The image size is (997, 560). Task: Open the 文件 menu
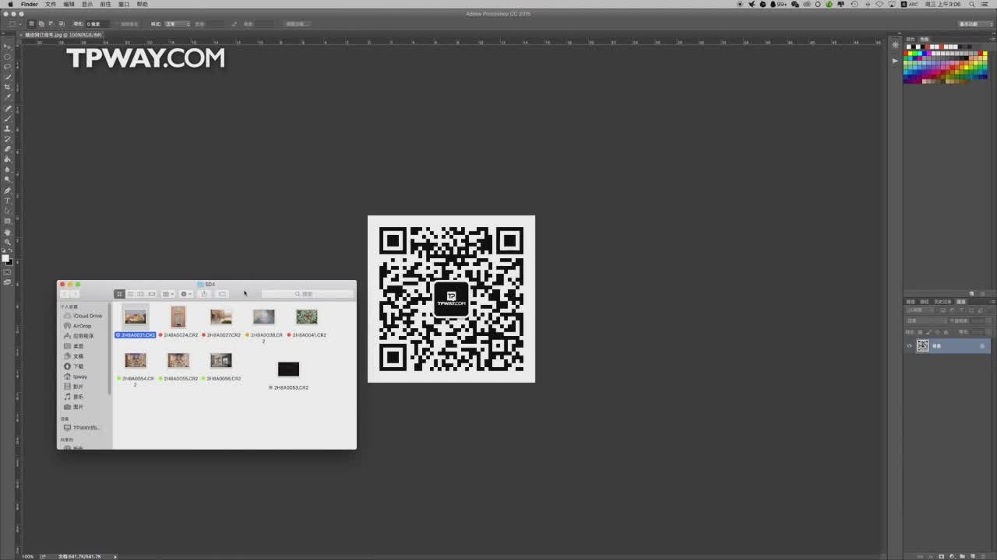tap(51, 4)
